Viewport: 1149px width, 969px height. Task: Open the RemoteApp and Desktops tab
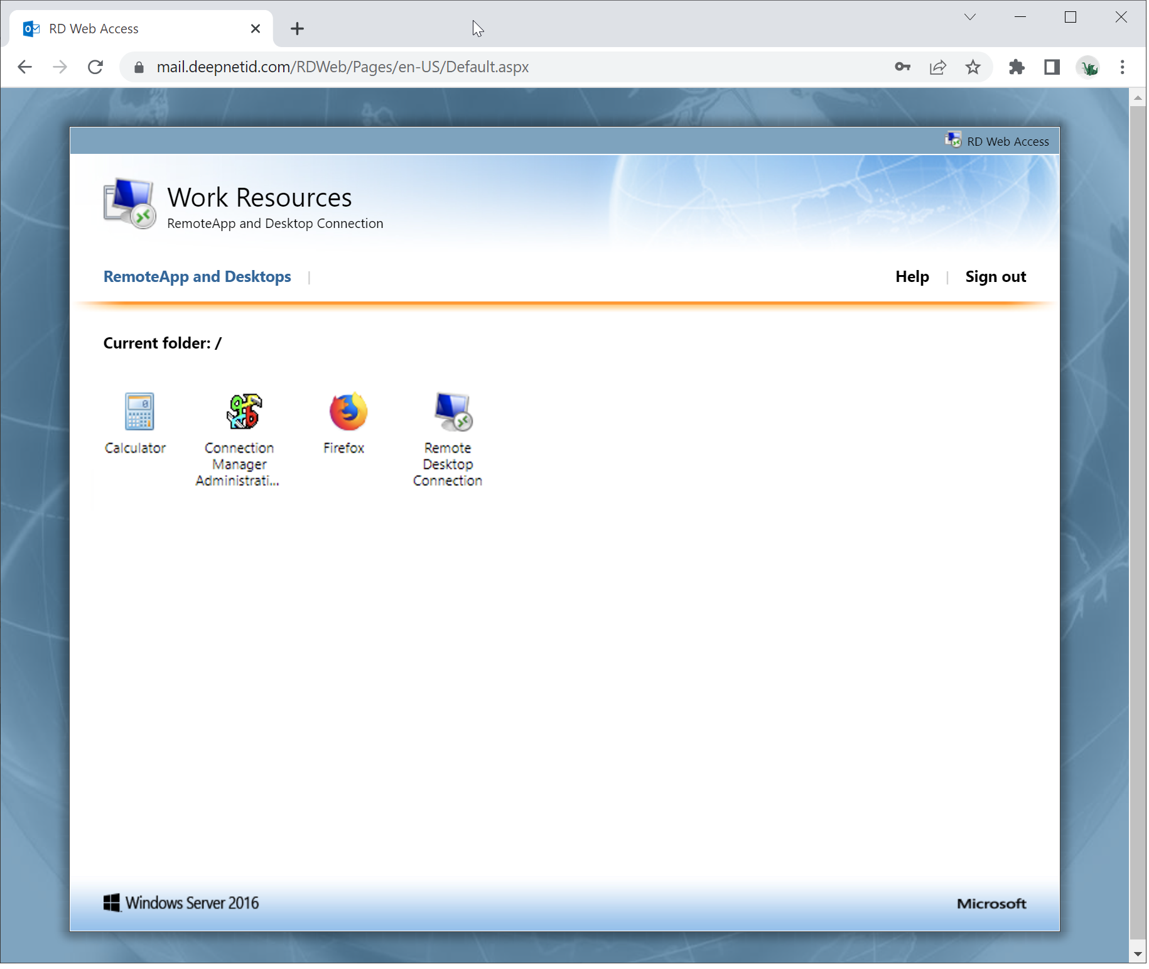point(197,277)
